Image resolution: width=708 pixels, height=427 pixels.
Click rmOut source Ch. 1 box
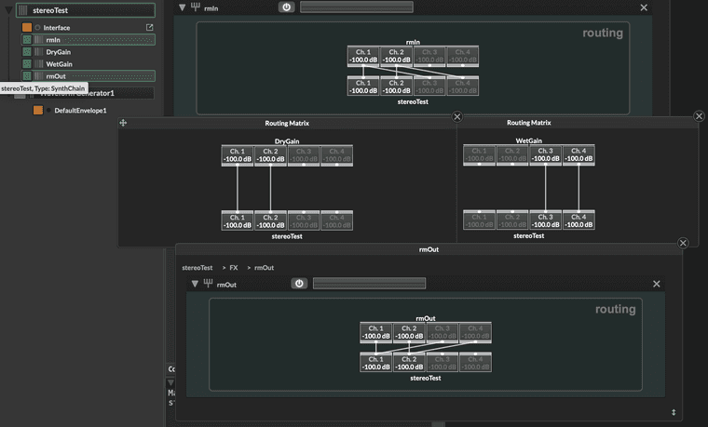[x=375, y=332]
